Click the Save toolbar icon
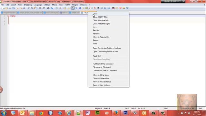The width and height of the screenshot is (206, 116). (x=10, y=8)
